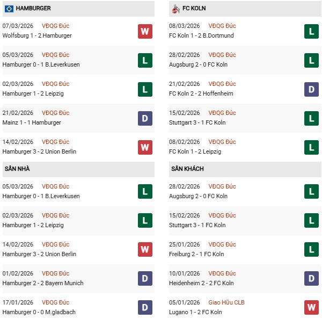
Task: Select the HAMBURGER section header
Action: coord(33,9)
